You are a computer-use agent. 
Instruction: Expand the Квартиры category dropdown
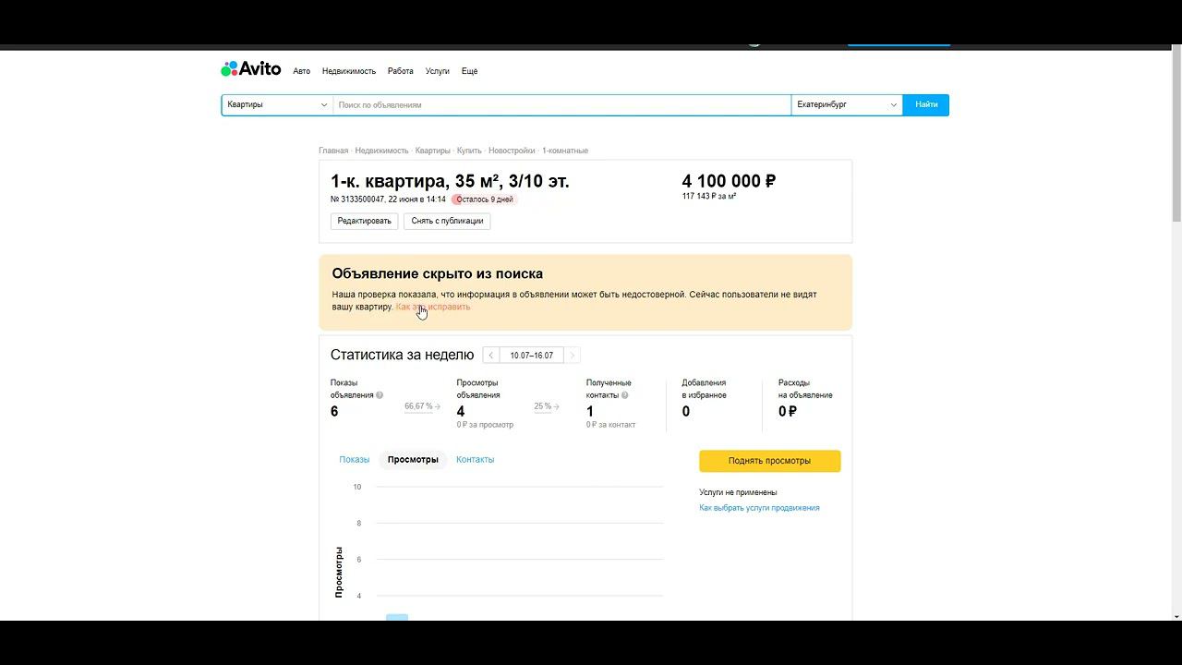tap(277, 105)
